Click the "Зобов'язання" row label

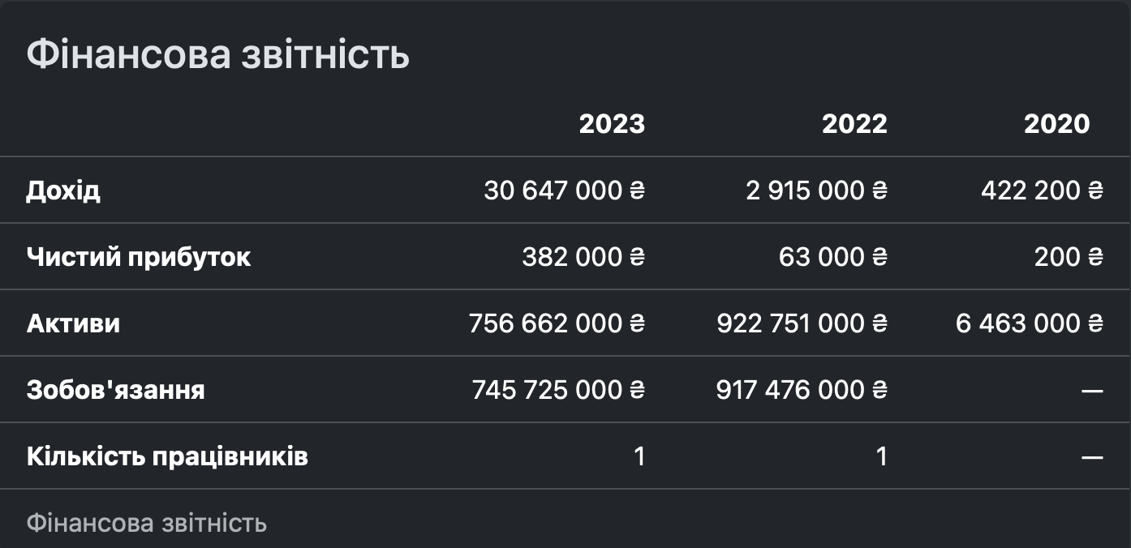pyautogui.click(x=115, y=390)
